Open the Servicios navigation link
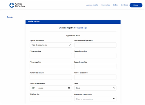The image size is (145, 105). [124, 5]
